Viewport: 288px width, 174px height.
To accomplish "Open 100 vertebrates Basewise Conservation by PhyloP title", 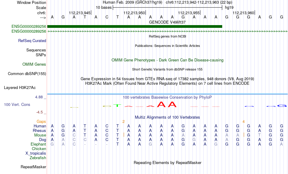I will [x=167, y=97].
